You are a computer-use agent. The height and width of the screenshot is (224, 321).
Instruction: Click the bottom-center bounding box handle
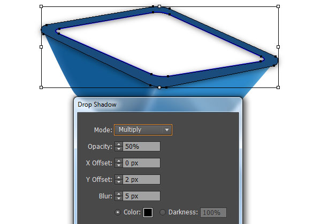159,87
